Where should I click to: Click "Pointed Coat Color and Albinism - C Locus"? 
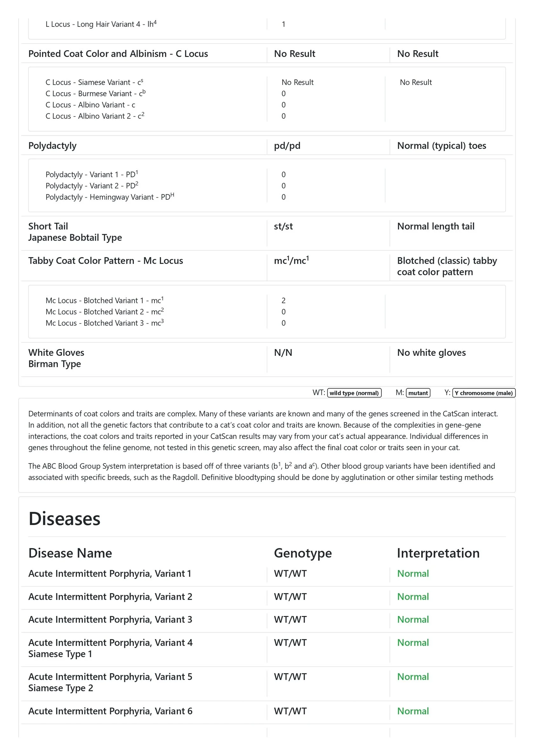pyautogui.click(x=118, y=54)
